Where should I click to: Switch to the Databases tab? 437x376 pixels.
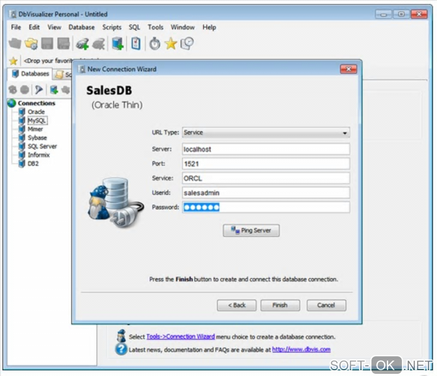coord(30,74)
